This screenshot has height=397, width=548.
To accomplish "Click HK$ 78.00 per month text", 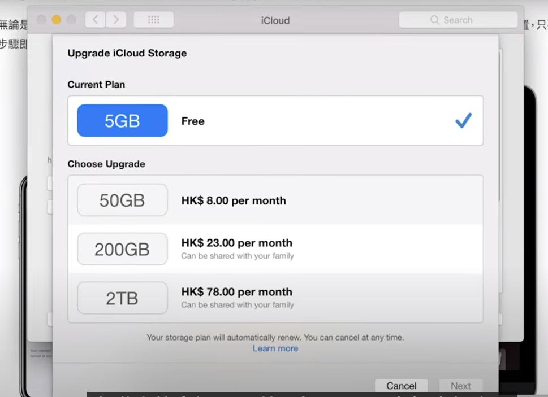I will (x=236, y=291).
